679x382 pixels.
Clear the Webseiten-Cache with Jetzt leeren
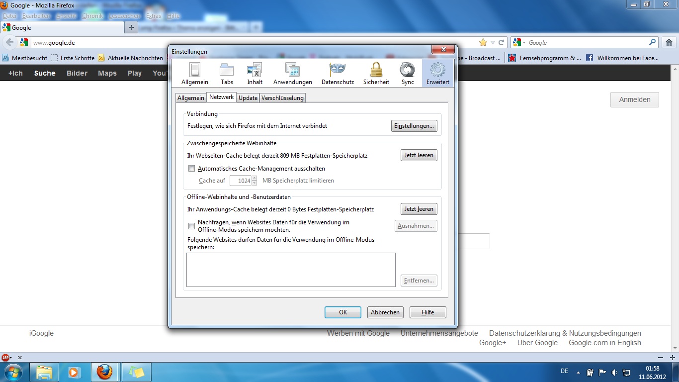click(x=419, y=155)
